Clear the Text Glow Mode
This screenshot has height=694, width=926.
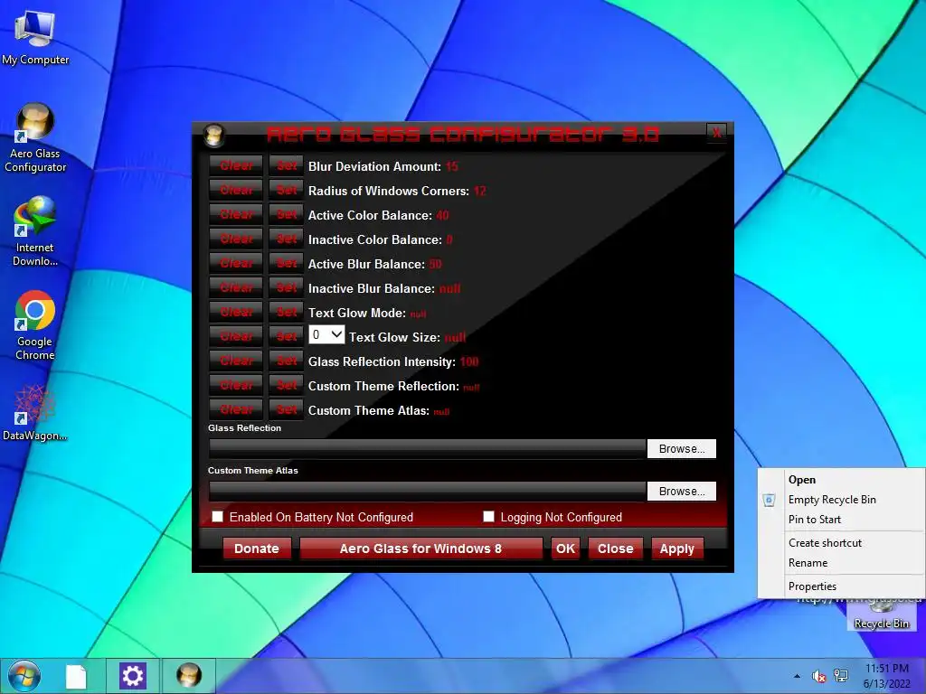coord(236,312)
